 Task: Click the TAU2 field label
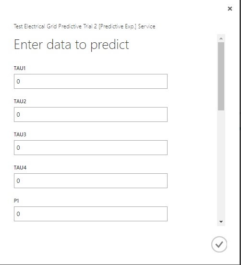[x=20, y=101]
